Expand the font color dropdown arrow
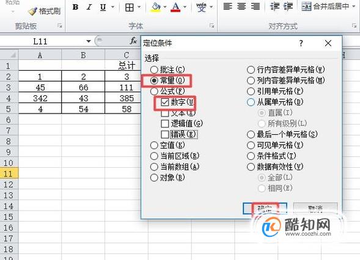The width and height of the screenshot is (360, 260). [x=185, y=7]
